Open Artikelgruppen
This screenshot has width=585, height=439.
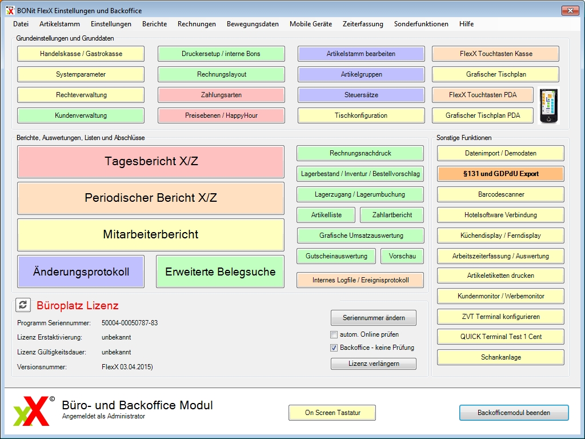click(361, 74)
